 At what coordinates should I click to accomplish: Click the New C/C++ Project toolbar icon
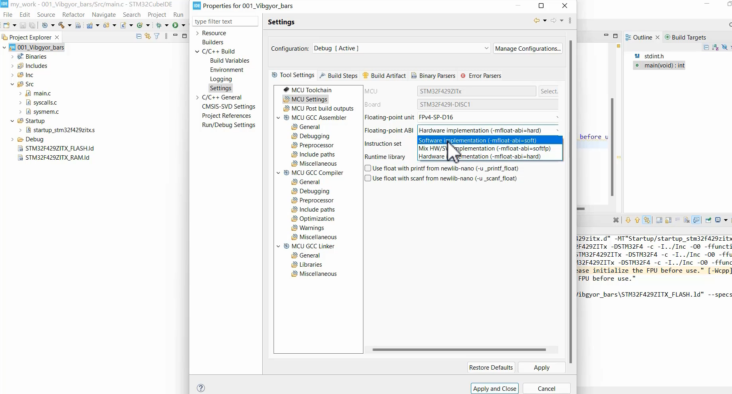[90, 25]
